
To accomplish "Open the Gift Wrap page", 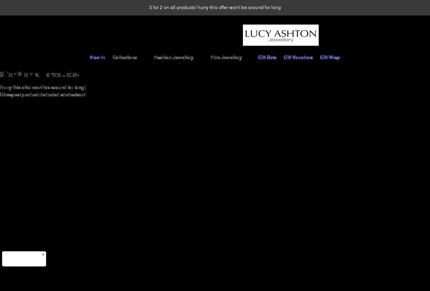I will tap(330, 57).
